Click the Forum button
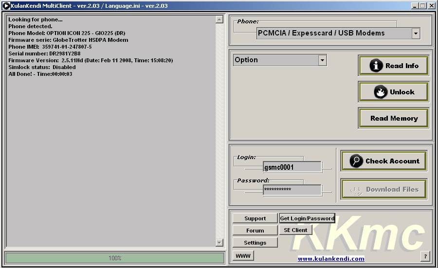The image size is (438, 268). coord(255,231)
